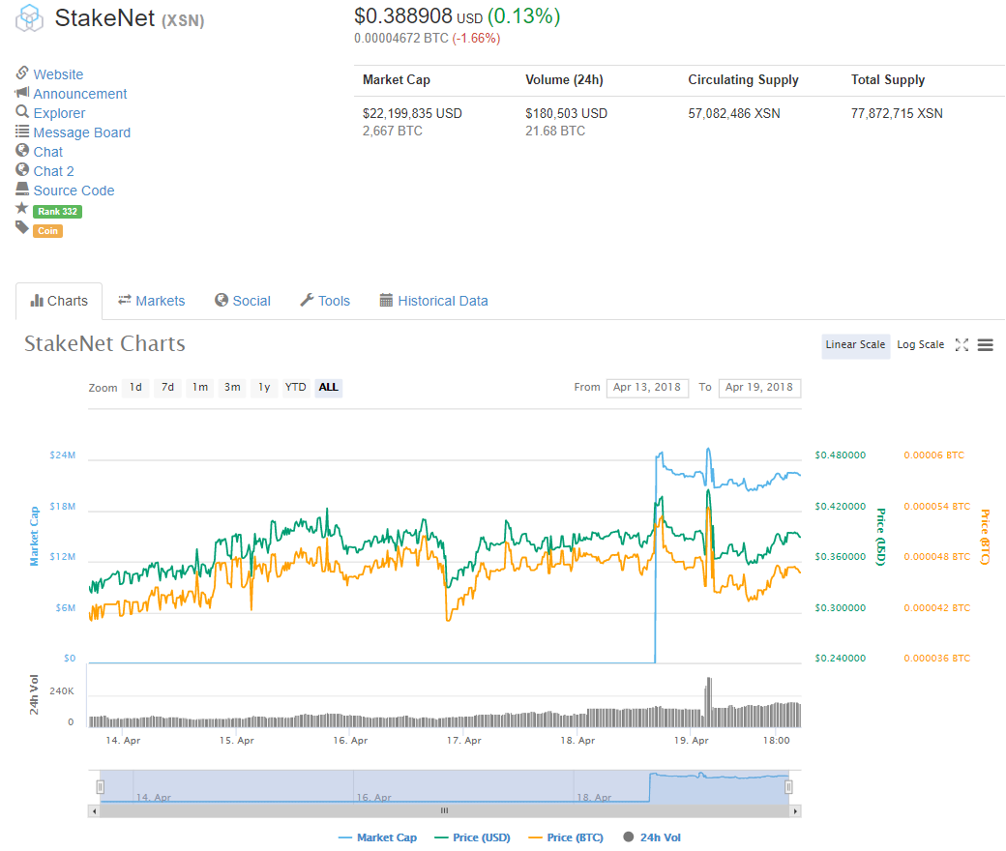Click the tag icon next to Coin
The height and width of the screenshot is (851, 1006).
point(22,227)
